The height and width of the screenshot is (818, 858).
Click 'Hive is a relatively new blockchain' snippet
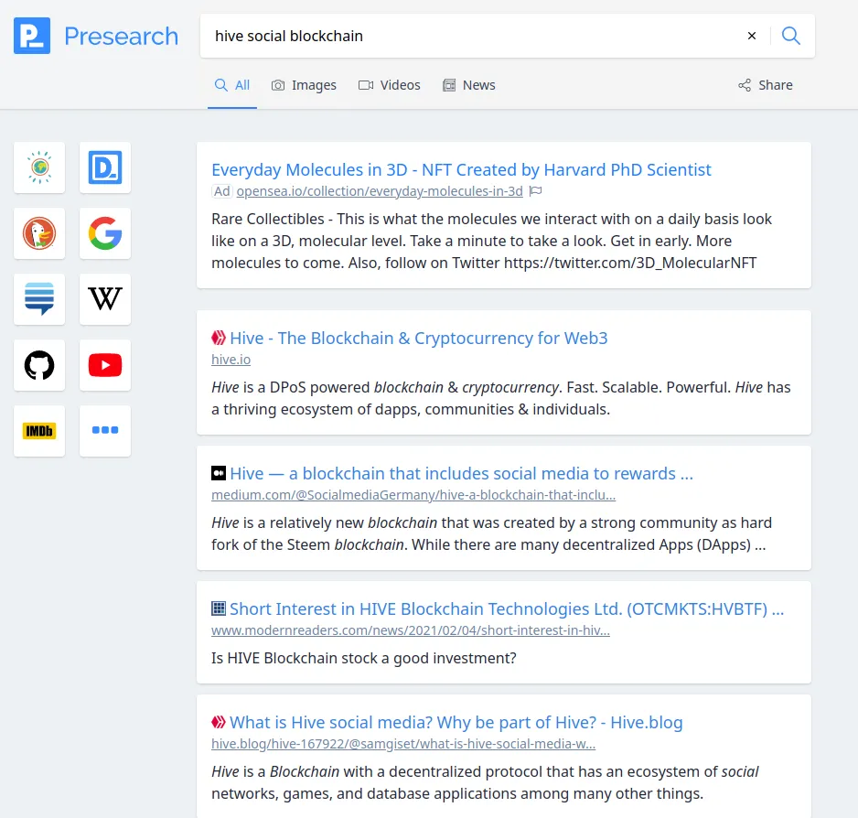coord(491,533)
